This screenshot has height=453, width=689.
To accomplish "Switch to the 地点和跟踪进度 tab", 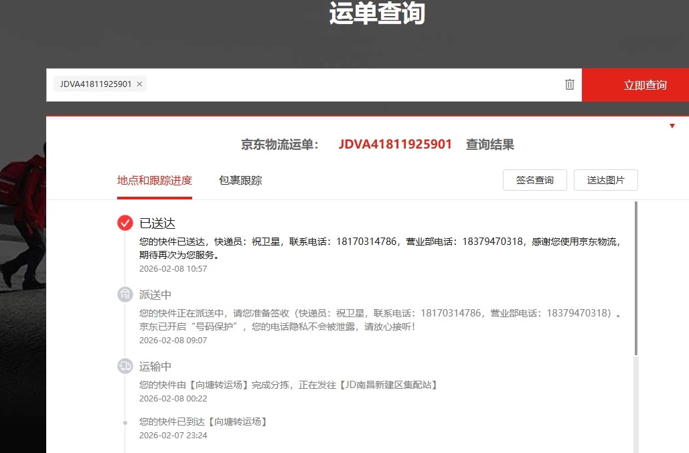I will coord(154,180).
